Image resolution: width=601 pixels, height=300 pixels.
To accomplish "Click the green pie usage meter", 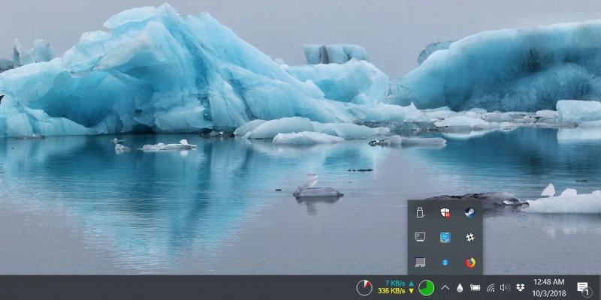I will click(x=426, y=287).
